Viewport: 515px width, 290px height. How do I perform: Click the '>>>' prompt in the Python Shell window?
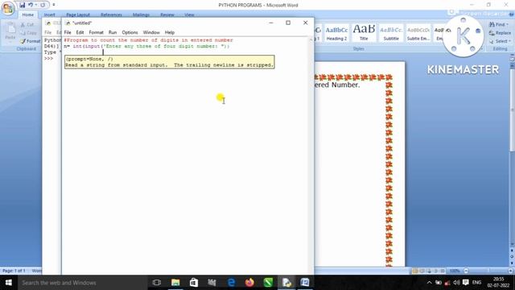(x=48, y=58)
